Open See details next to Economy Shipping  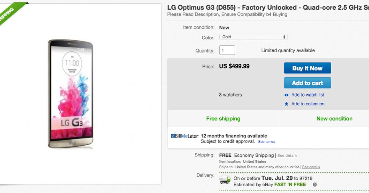(287, 156)
